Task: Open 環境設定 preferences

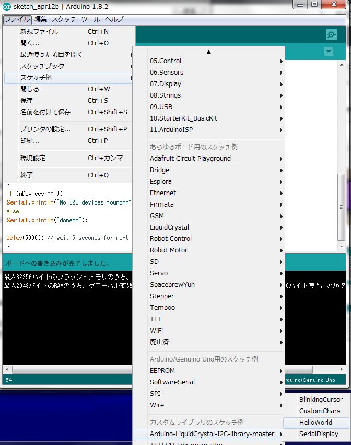Action: tap(68, 158)
